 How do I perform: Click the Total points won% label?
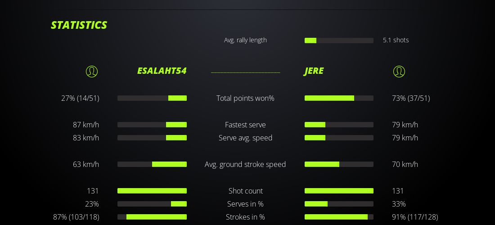(x=245, y=98)
